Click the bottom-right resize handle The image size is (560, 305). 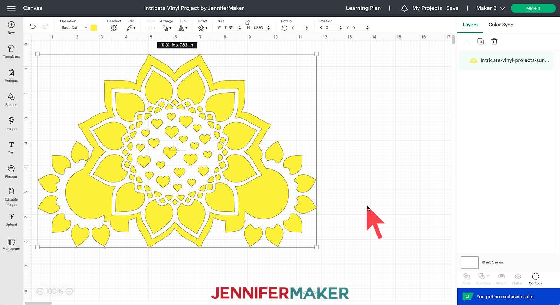point(316,247)
